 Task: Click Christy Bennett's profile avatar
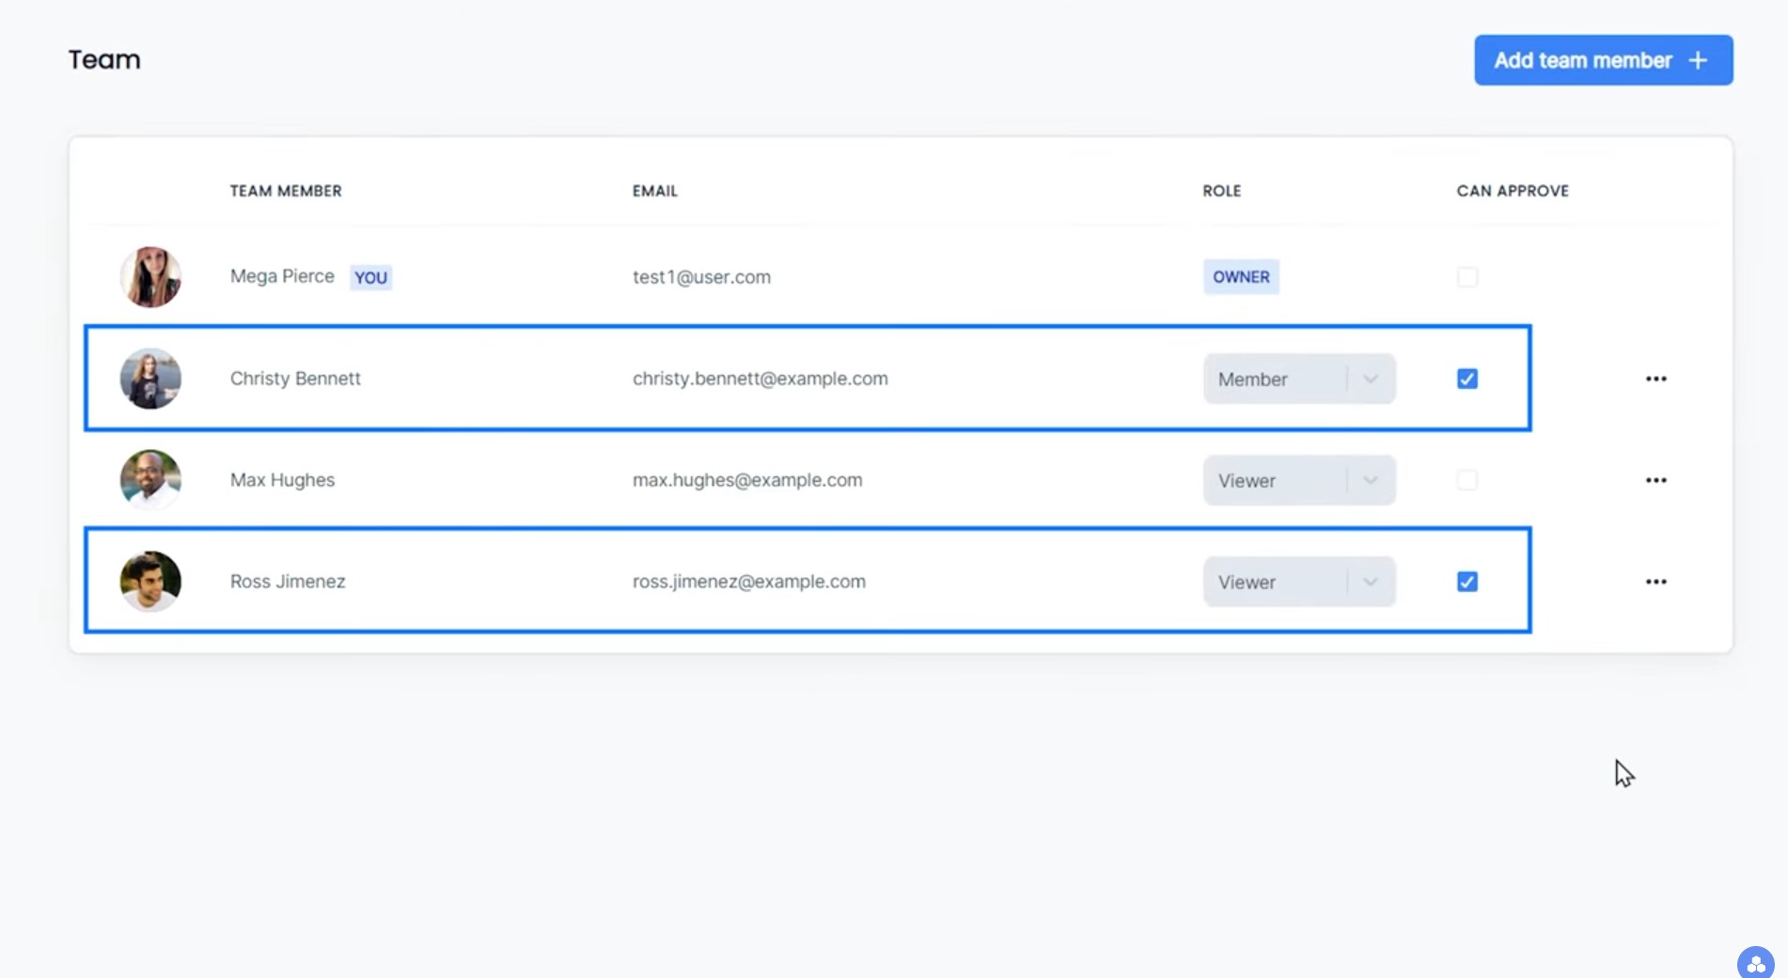150,379
